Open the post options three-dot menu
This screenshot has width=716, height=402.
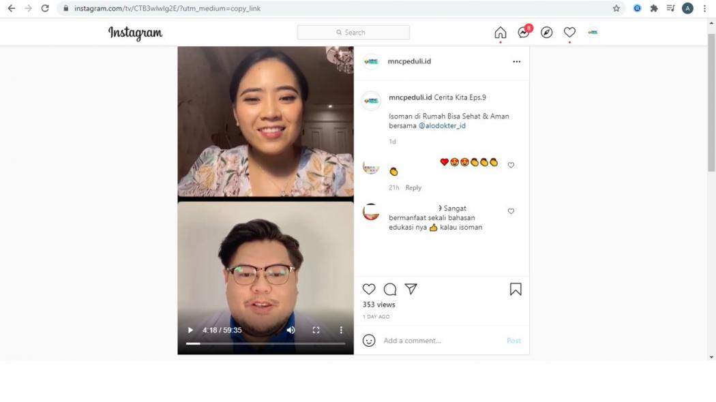516,62
